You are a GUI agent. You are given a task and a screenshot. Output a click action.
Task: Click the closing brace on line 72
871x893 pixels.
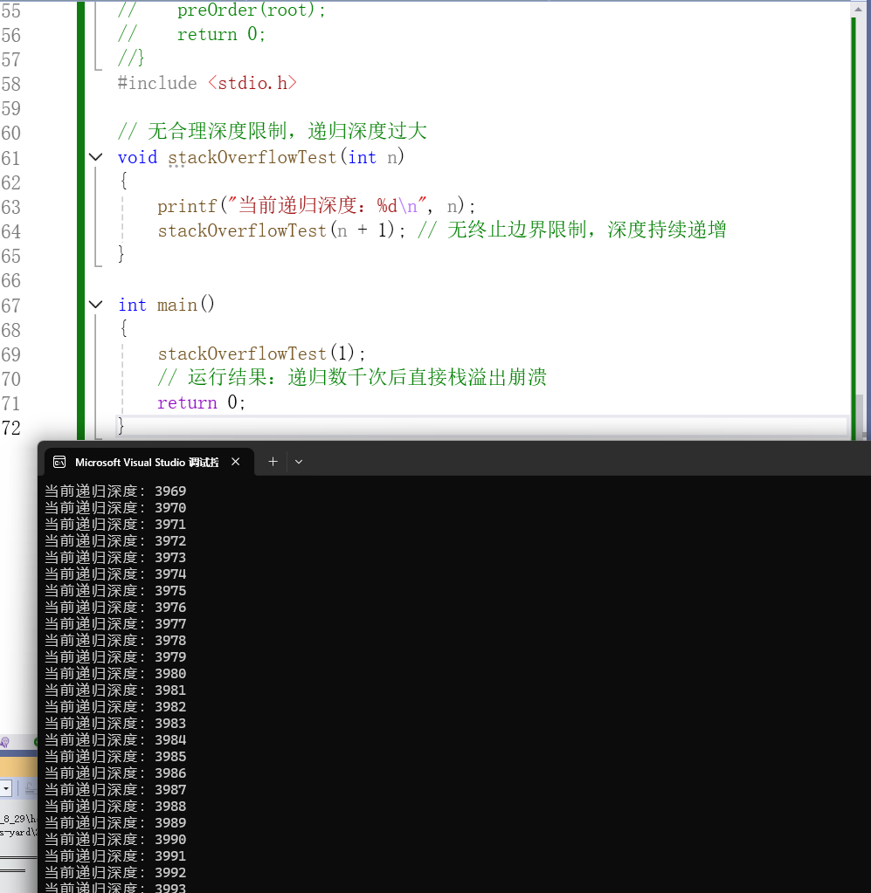[x=121, y=426]
